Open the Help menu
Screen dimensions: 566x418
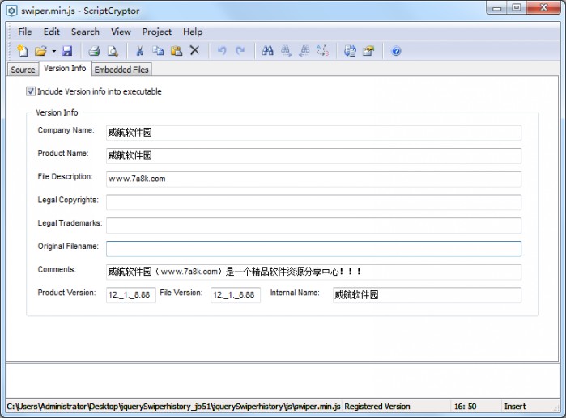click(x=193, y=32)
